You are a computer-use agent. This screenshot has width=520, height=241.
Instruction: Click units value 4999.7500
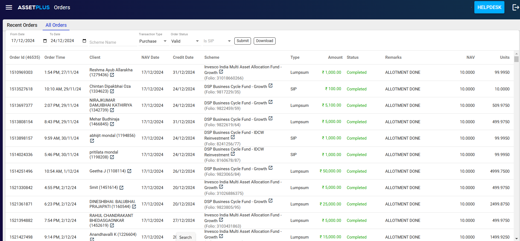[x=500, y=171]
